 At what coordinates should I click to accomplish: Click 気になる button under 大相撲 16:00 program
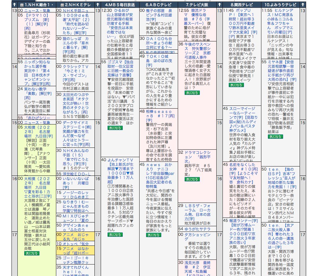point(32,253)
